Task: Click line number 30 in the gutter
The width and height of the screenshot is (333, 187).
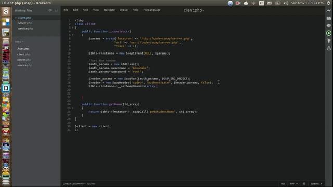Action: [x=69, y=126]
